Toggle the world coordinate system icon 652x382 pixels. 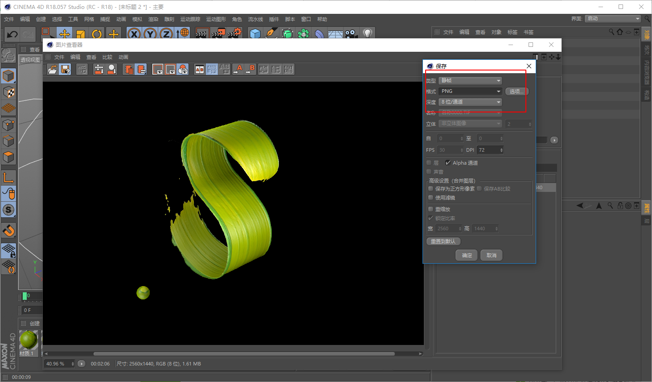click(x=182, y=34)
